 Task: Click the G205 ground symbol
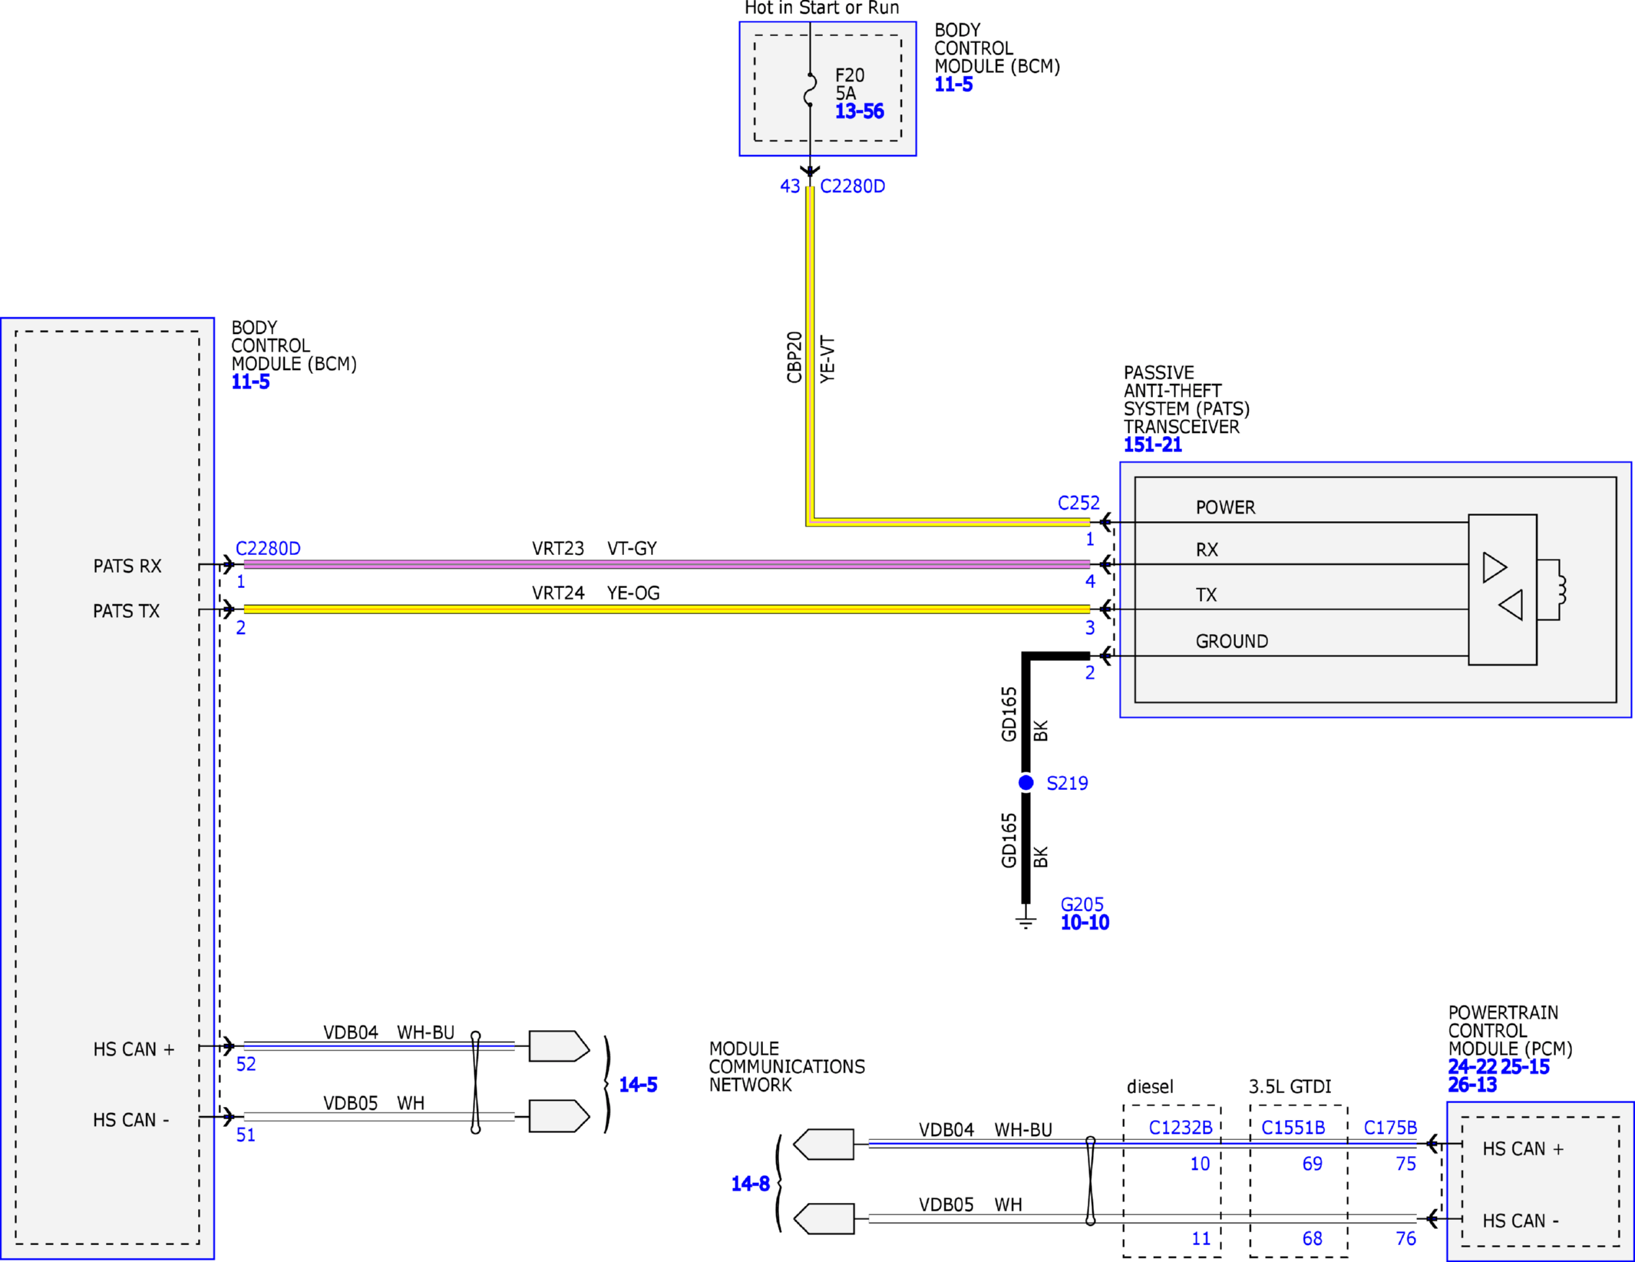pyautogui.click(x=1026, y=918)
